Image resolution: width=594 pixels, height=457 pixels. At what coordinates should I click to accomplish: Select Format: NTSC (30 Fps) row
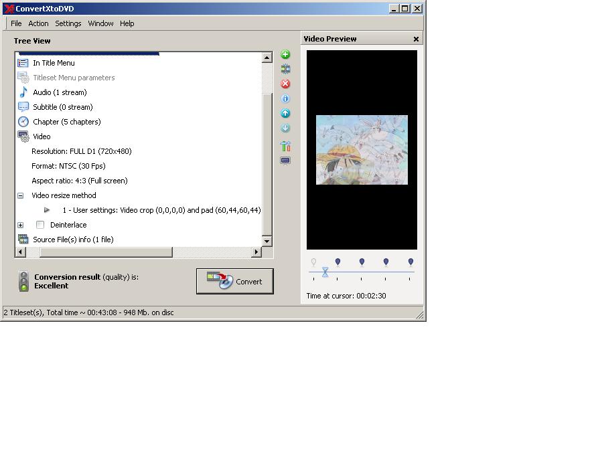pos(68,166)
